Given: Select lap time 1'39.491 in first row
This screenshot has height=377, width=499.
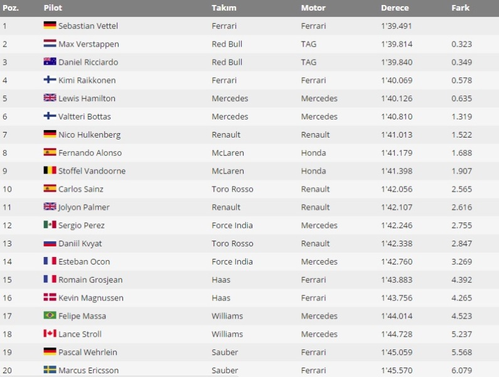Looking at the screenshot, I should pyautogui.click(x=396, y=26).
